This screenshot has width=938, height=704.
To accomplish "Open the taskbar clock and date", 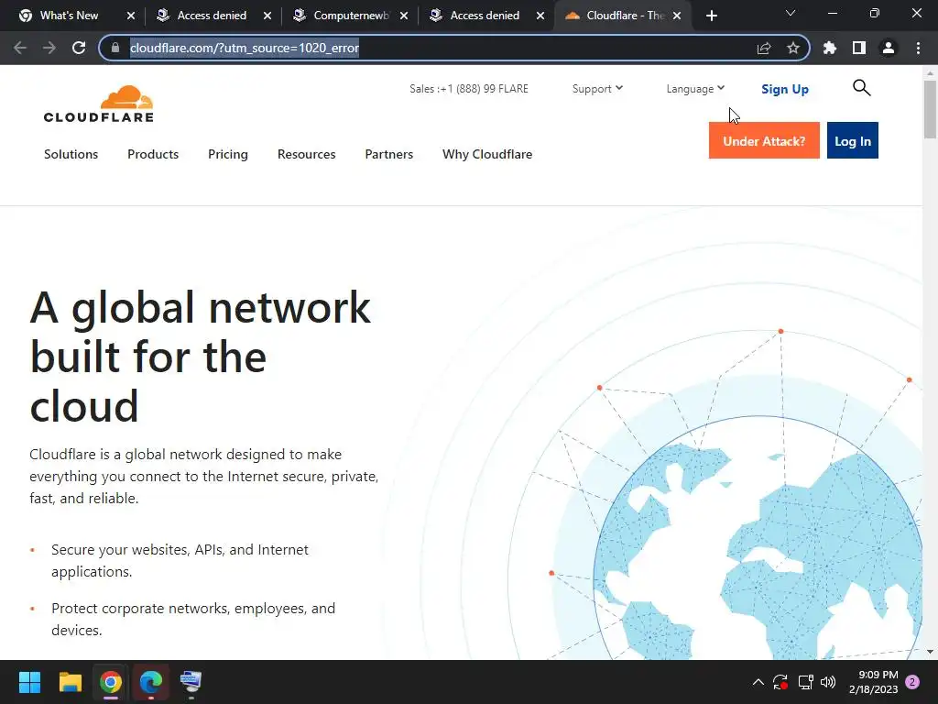I will pyautogui.click(x=873, y=682).
